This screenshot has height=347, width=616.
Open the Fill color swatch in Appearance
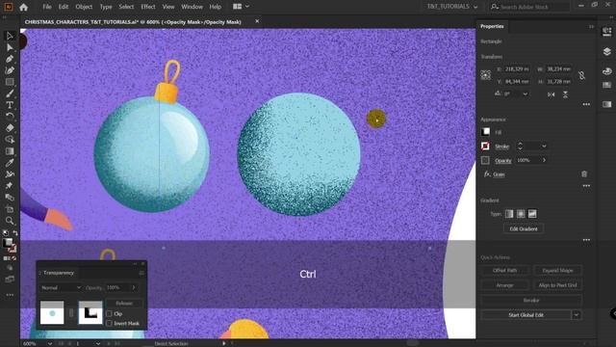485,132
